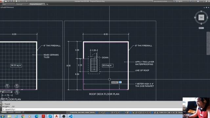
Task: Open the WCS dropdown below the ViewCube
Action: (201, 28)
